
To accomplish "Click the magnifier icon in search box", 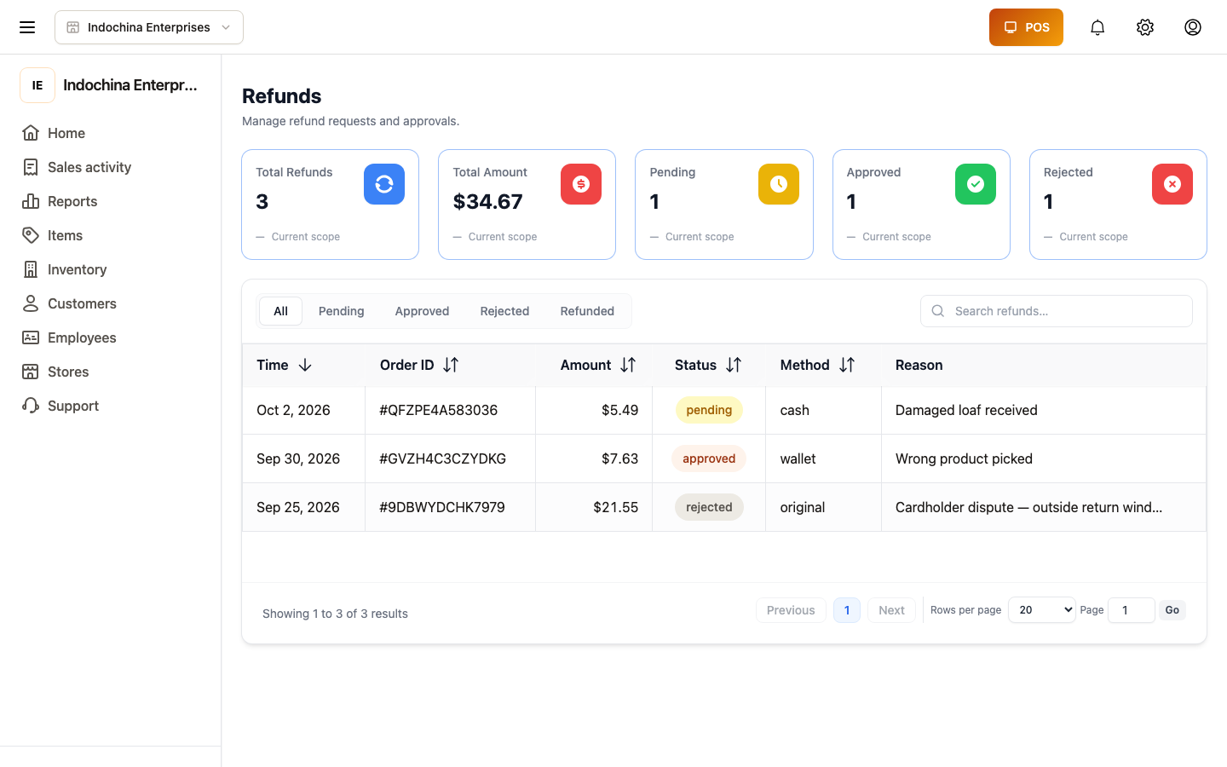I will pos(938,311).
